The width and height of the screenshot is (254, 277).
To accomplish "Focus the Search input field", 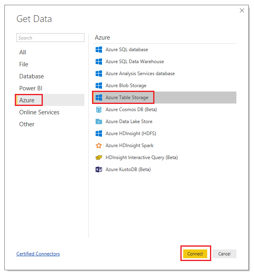I will click(x=50, y=38).
